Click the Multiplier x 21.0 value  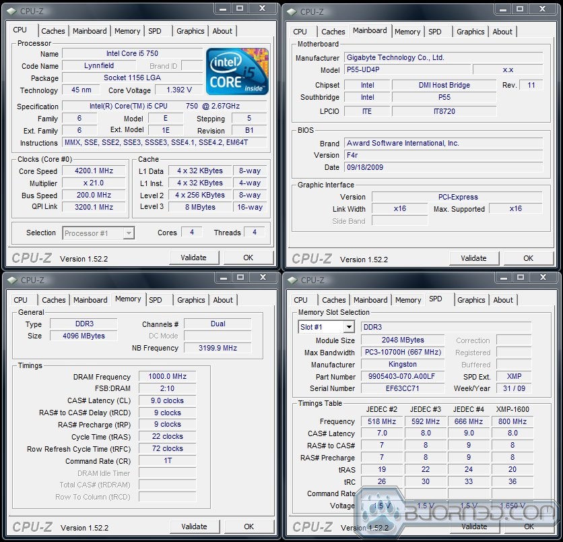coord(94,183)
